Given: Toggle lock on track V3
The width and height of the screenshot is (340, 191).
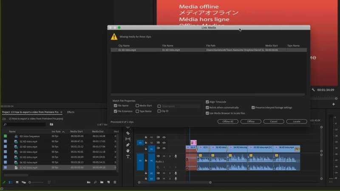Looking at the screenshot, I should point(146,137).
